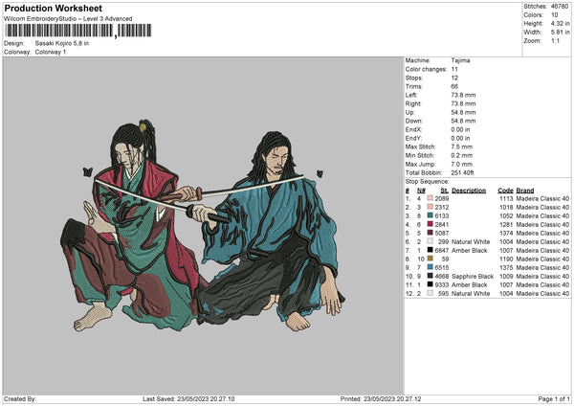Select the white swatch beside stitch count 595
Image resolution: width=574 pixels, height=406 pixels.
pyautogui.click(x=430, y=293)
